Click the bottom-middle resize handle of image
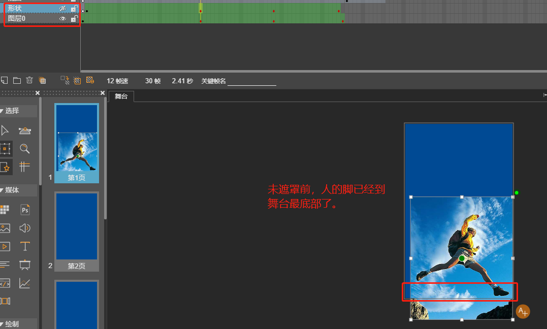Viewport: 547px width, 329px height. 462,319
